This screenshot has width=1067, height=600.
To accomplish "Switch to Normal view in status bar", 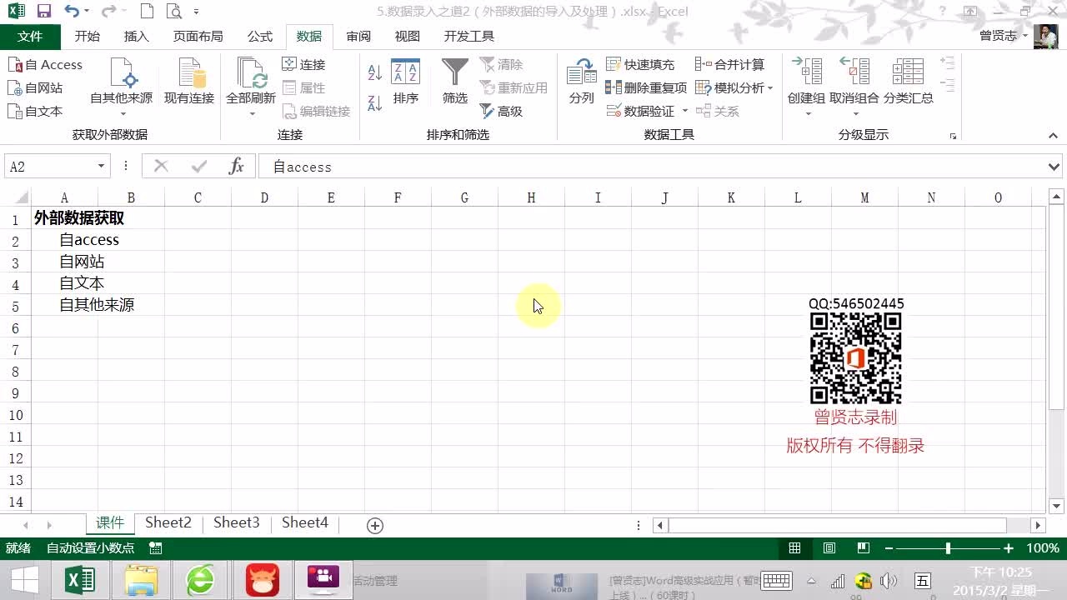I will (794, 548).
